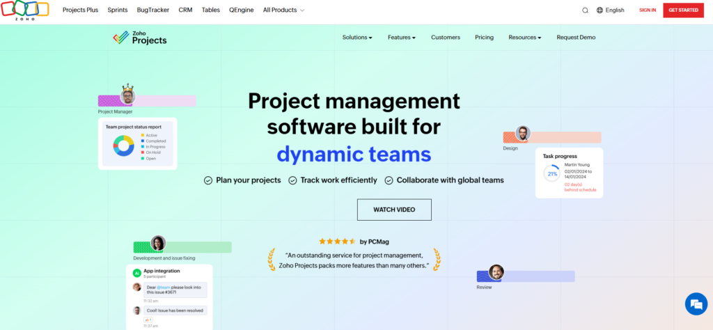This screenshot has height=330, width=713.
Task: Open search with the magnifier icon
Action: [585, 10]
